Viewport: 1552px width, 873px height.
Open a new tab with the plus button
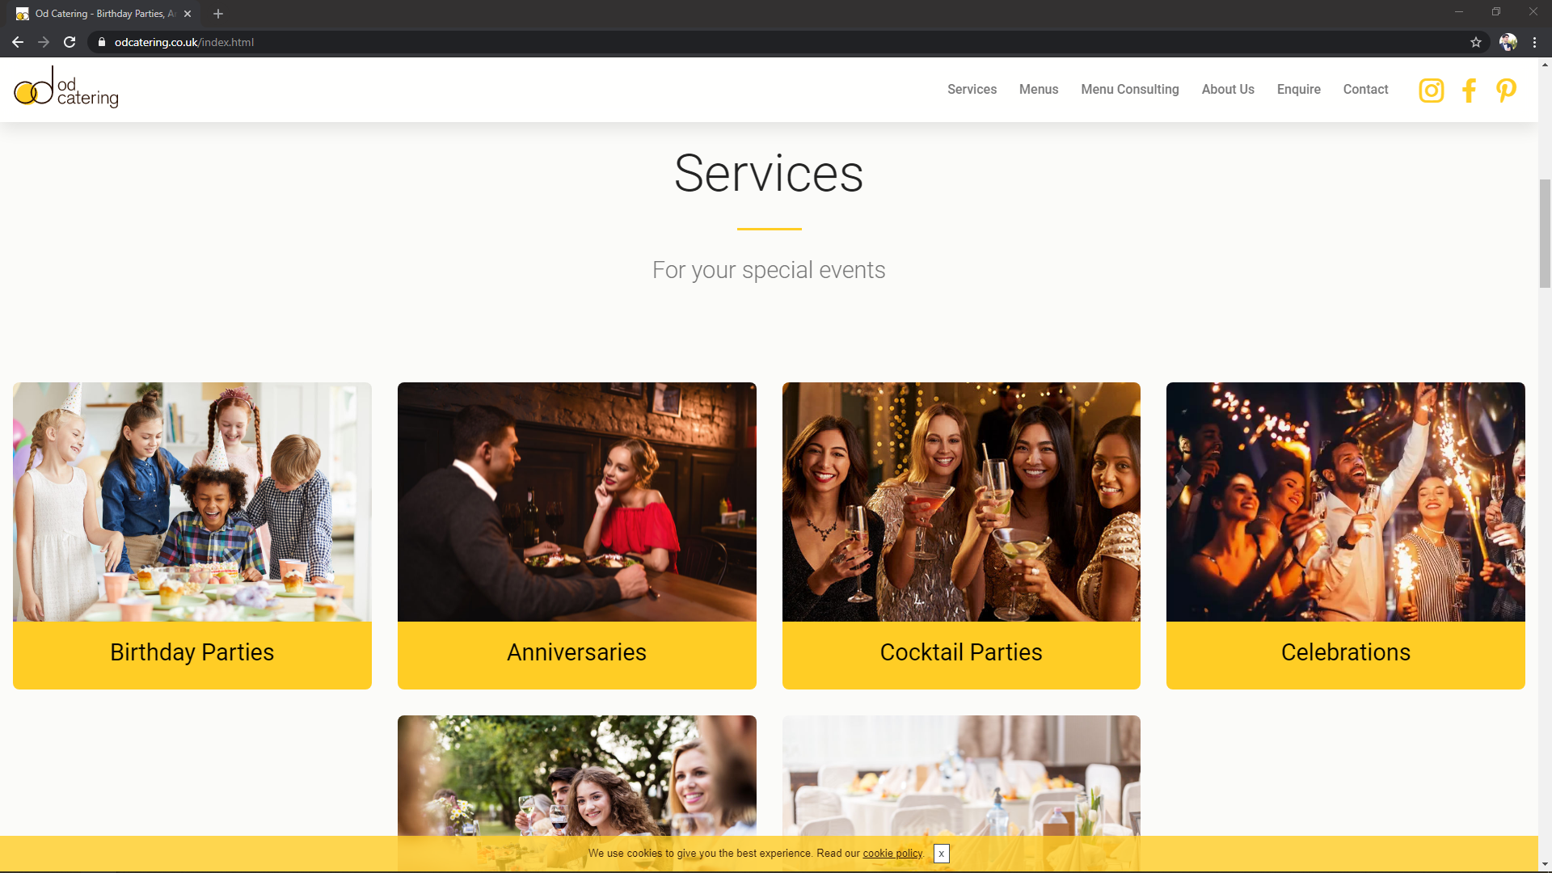tap(218, 14)
